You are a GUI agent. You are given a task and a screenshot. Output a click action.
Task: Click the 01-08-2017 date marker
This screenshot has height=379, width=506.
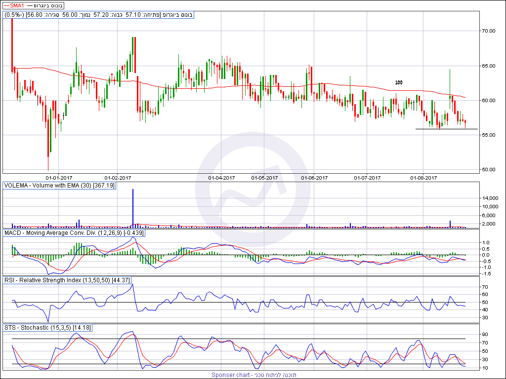[x=424, y=177]
